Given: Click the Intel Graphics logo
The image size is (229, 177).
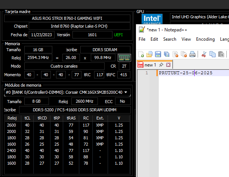Looking at the screenshot, I should pyautogui.click(x=152, y=19).
